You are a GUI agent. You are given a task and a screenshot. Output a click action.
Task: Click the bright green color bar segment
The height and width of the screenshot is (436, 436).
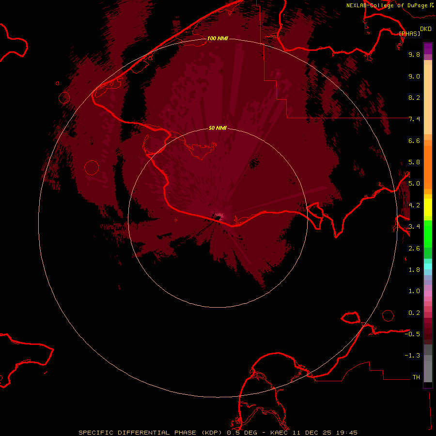point(428,234)
